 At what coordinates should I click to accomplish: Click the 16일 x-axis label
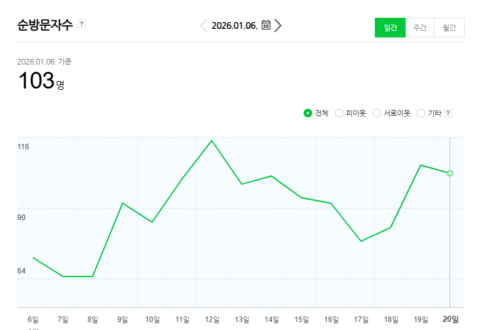click(331, 319)
